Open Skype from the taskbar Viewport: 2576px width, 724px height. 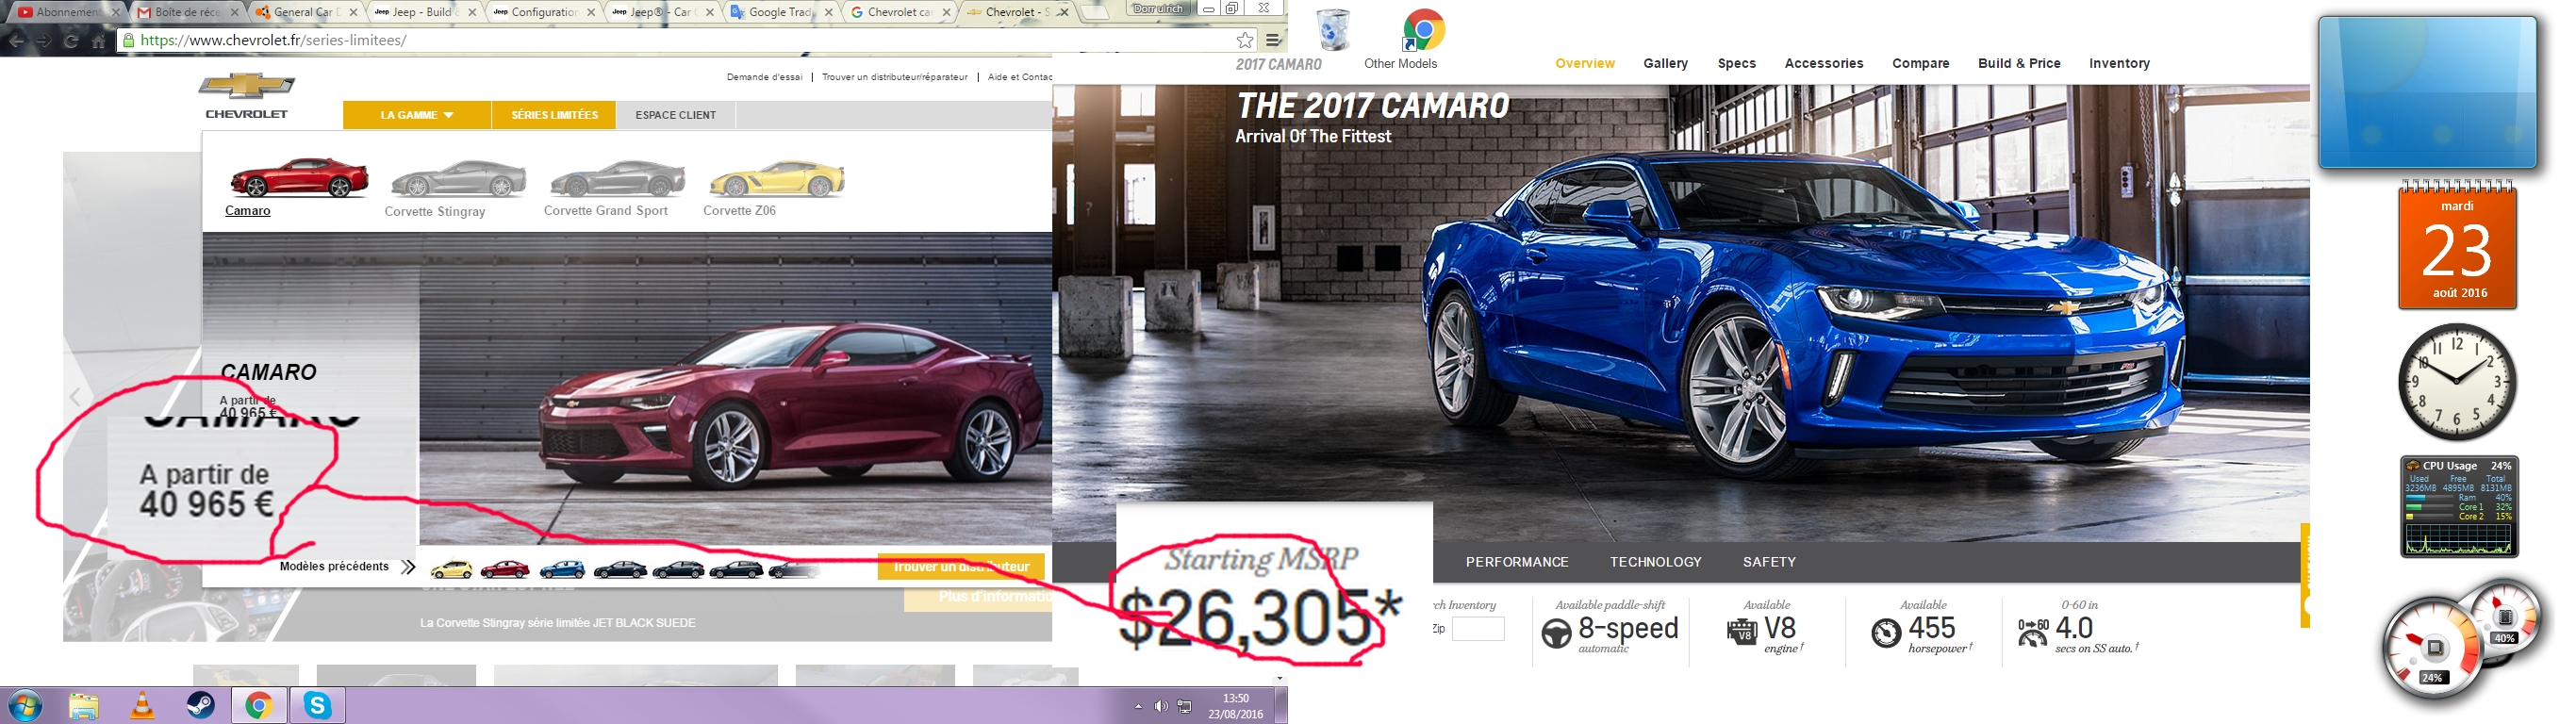[x=318, y=706]
